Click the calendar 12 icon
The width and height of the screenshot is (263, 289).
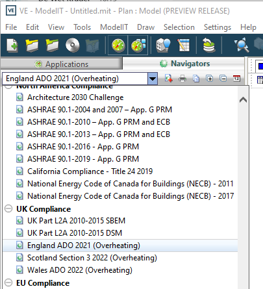pyautogui.click(x=236, y=78)
